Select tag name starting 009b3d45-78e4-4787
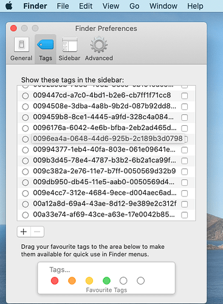 coord(105,161)
